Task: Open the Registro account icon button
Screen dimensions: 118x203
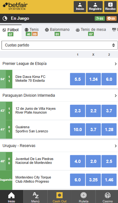Action: (x=95, y=7)
